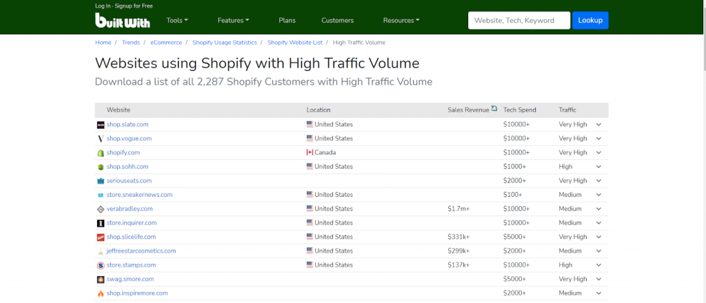This screenshot has height=303, width=706.
Task: Click the shop.slicelife.com red favicon
Action: (101, 237)
